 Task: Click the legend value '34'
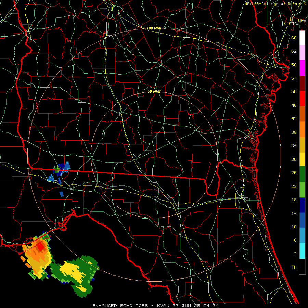point(294,146)
